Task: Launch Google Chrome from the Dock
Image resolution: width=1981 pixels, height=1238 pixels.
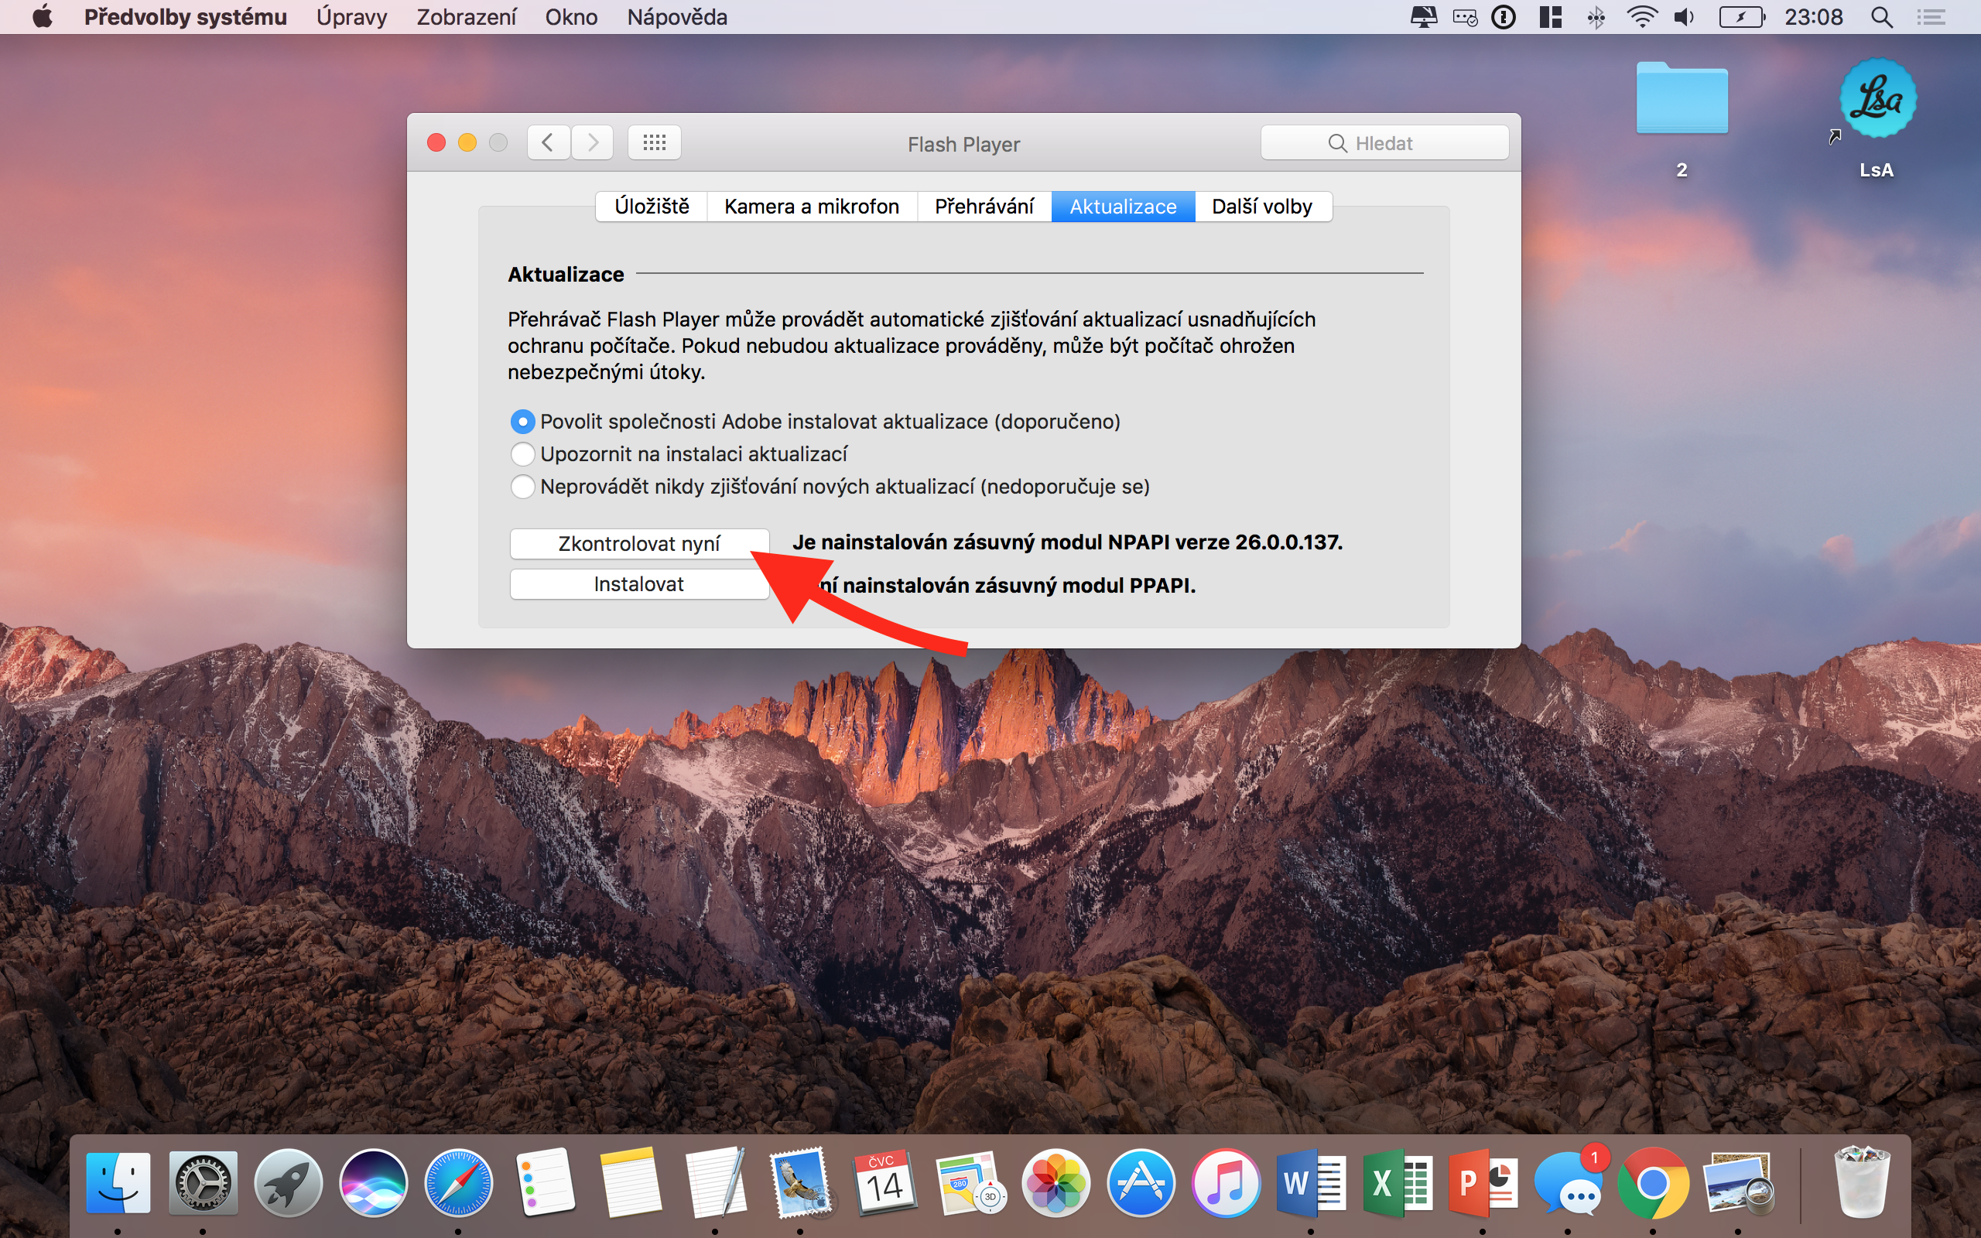Action: (1653, 1183)
